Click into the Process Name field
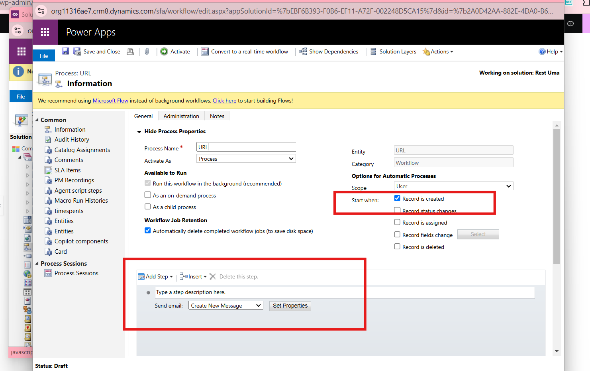Viewport: 590px width, 371px height. point(246,147)
